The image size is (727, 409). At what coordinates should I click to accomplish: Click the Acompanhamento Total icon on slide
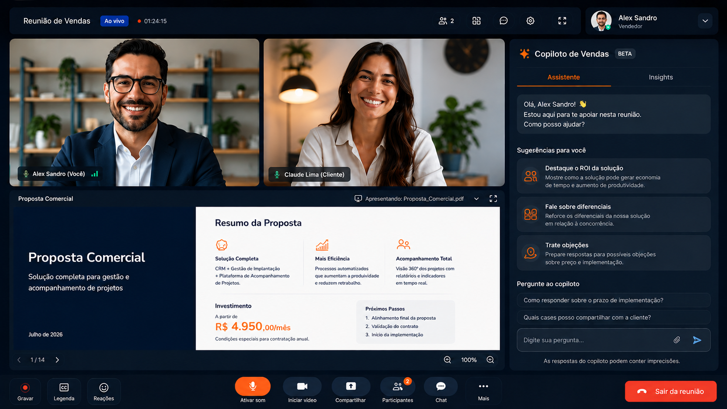tap(404, 245)
